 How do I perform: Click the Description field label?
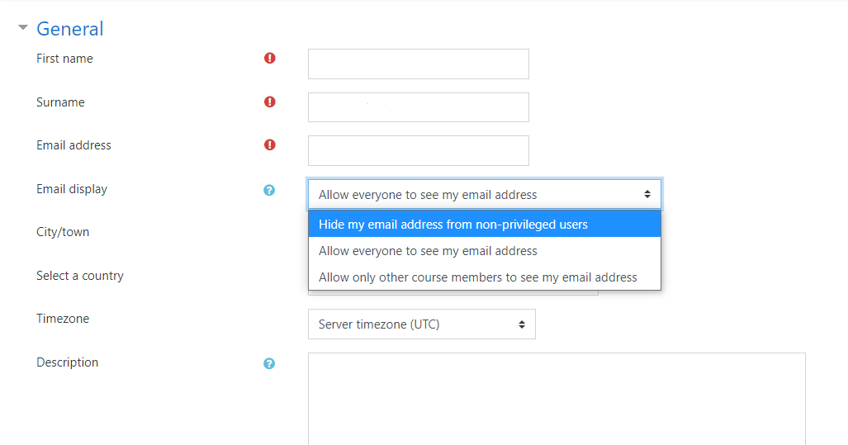pos(67,362)
